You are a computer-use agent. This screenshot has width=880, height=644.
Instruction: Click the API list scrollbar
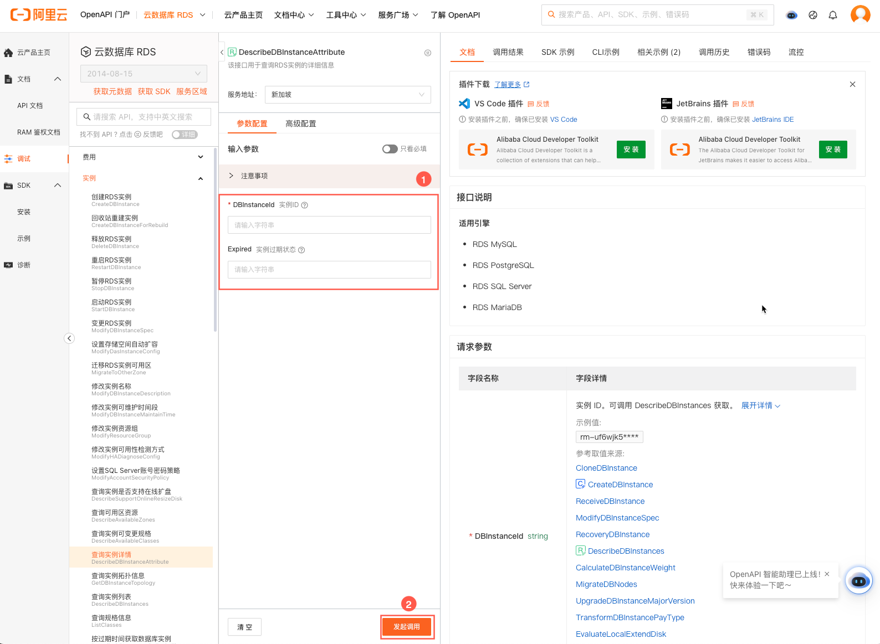point(215,240)
